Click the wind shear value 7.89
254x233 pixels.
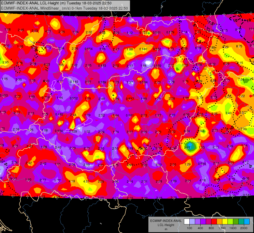[x=212, y=48]
